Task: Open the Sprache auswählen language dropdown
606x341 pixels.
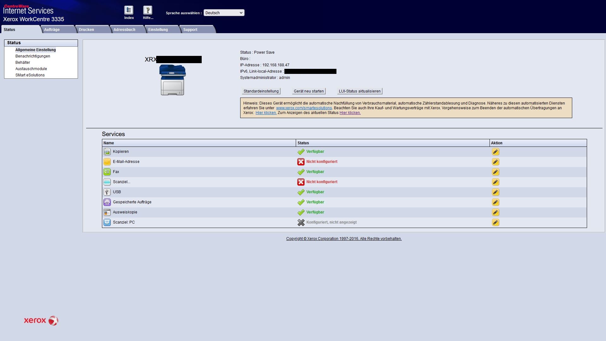Action: point(224,13)
